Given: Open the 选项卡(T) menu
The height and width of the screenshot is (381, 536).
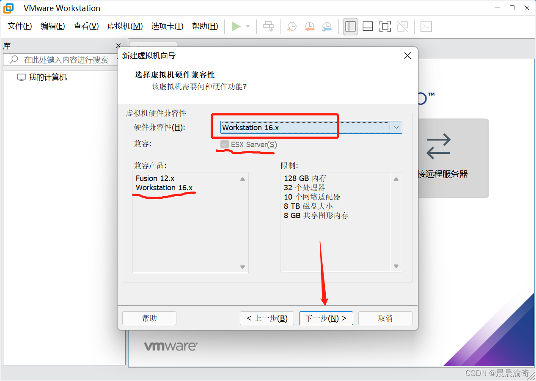Looking at the screenshot, I should pyautogui.click(x=167, y=26).
